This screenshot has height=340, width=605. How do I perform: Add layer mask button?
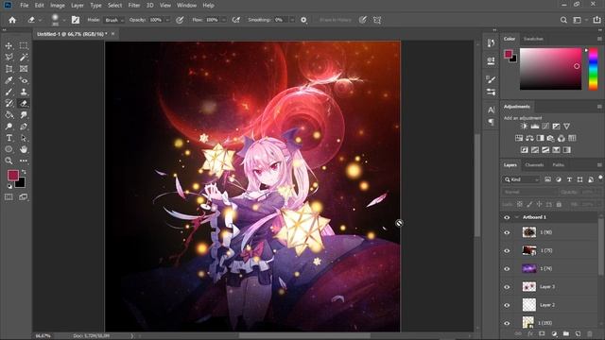coord(542,333)
